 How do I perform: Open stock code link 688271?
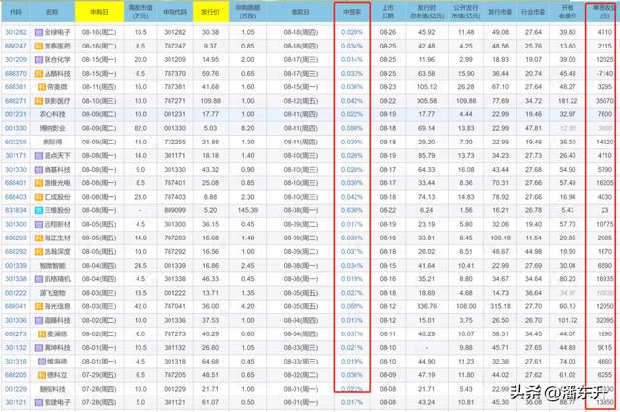pos(15,101)
